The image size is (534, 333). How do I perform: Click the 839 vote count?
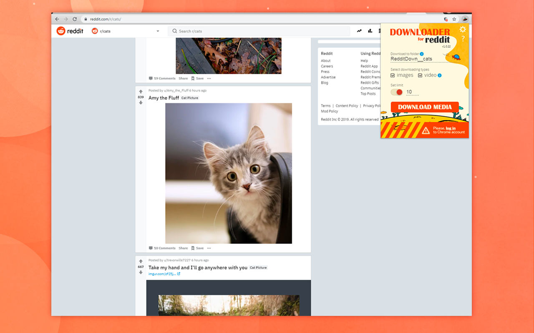(141, 97)
